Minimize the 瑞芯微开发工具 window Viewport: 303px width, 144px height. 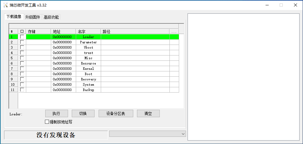tap(267, 5)
